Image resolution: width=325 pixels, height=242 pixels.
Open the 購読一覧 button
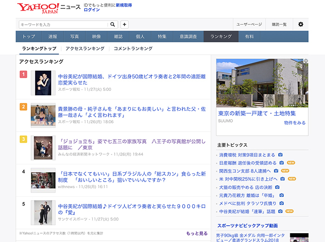coord(279,24)
